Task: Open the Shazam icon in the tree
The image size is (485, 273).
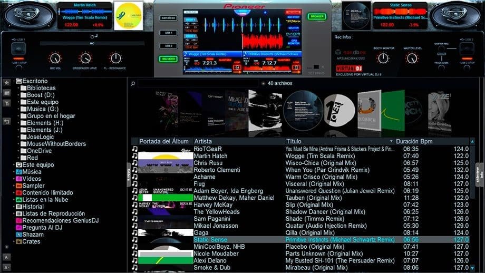Action: [x=19, y=235]
